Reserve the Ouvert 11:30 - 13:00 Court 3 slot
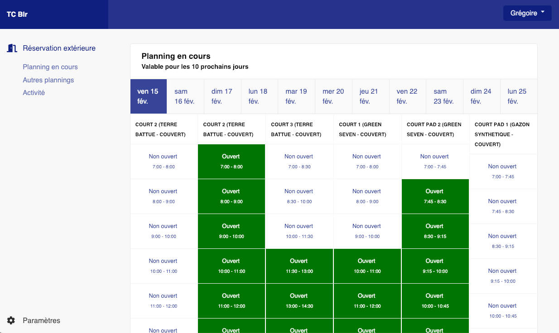This screenshot has width=559, height=333. coord(299,266)
